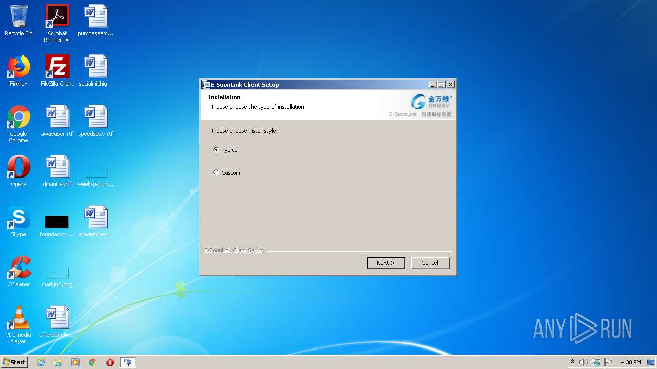Launch CCleaner desktop shortcut
657x369 pixels.
[x=18, y=272]
